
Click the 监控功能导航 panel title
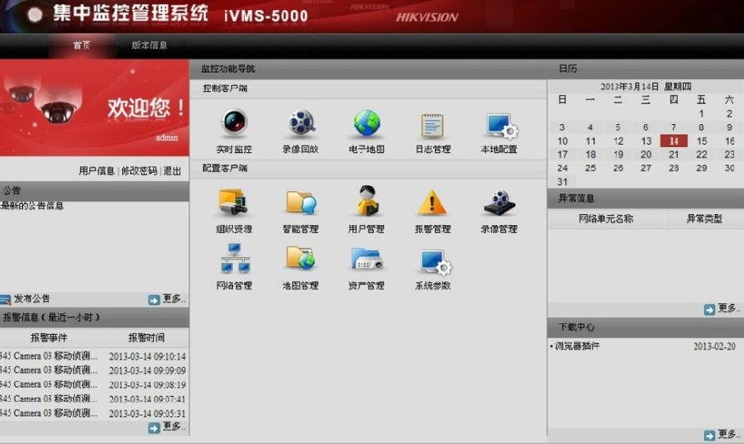pos(228,69)
